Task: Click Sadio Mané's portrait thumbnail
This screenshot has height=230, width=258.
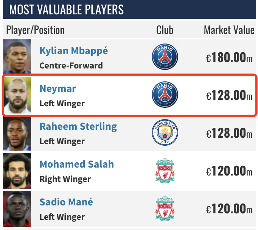Action: (x=17, y=208)
